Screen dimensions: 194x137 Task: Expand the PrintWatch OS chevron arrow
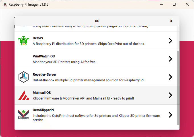point(170,59)
